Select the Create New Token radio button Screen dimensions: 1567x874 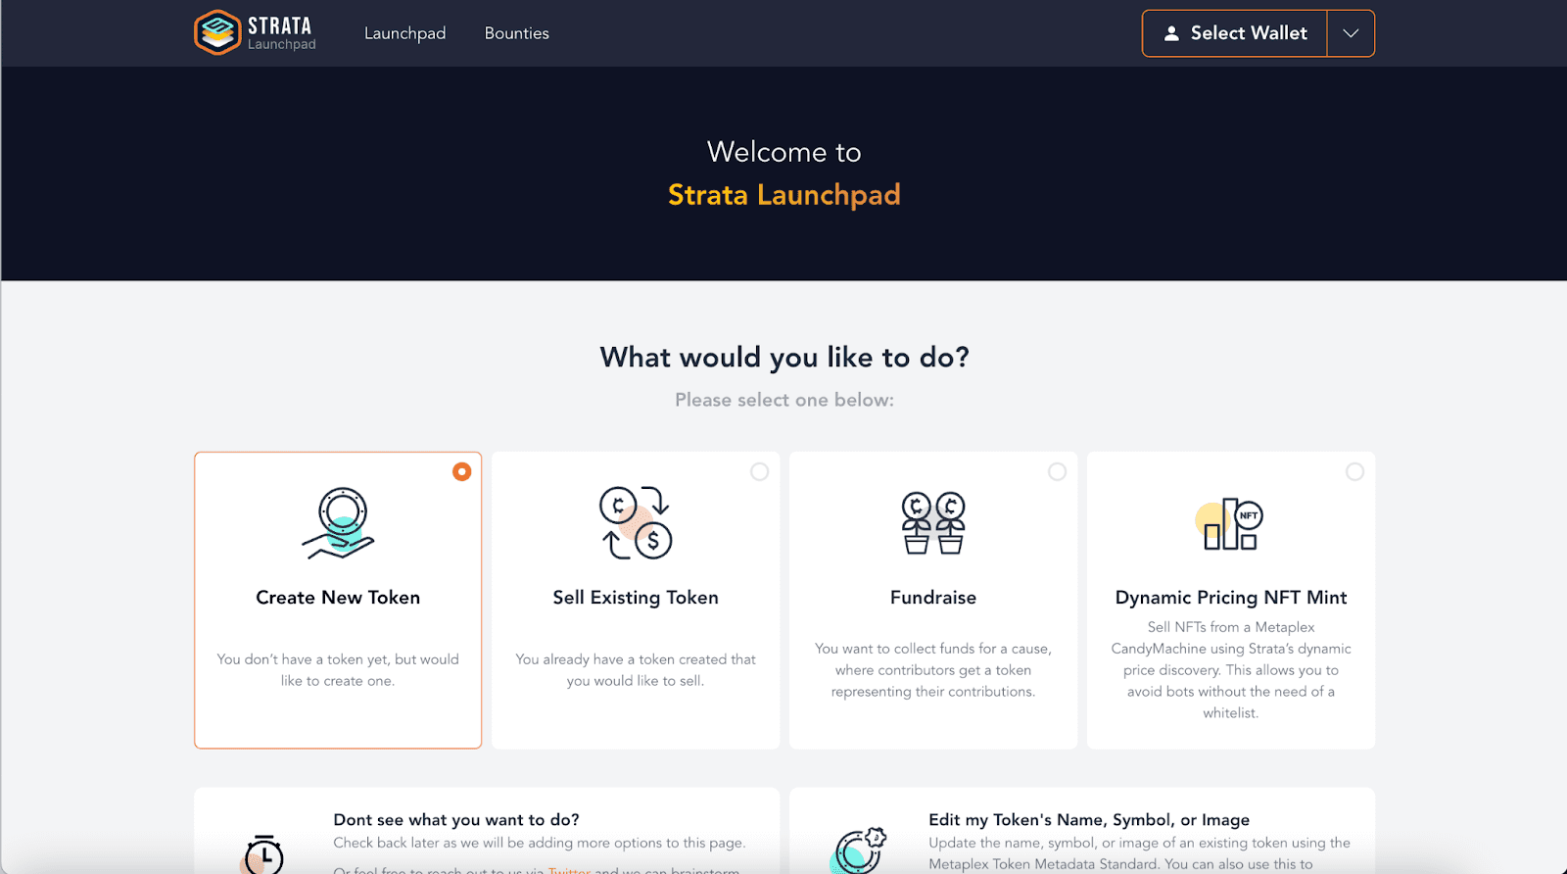tap(461, 471)
